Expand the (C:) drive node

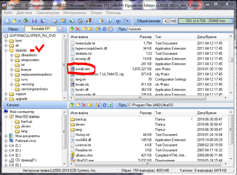tap(6, 146)
